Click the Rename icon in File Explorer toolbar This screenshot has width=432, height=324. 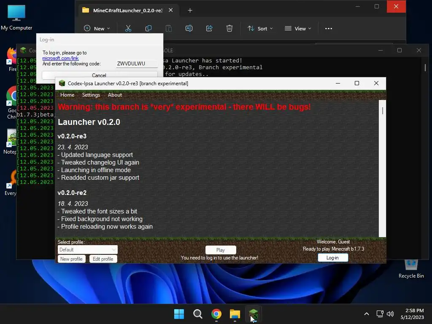pos(189,28)
